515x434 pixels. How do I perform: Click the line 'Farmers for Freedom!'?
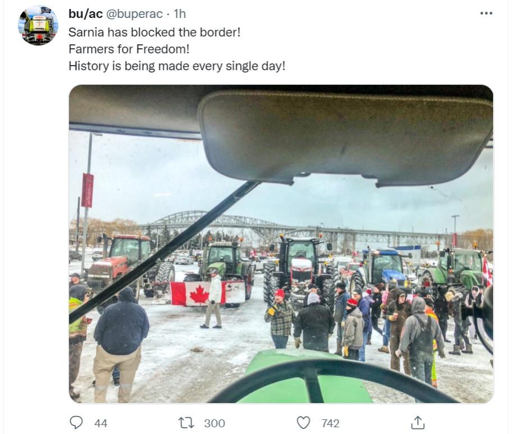coord(129,49)
